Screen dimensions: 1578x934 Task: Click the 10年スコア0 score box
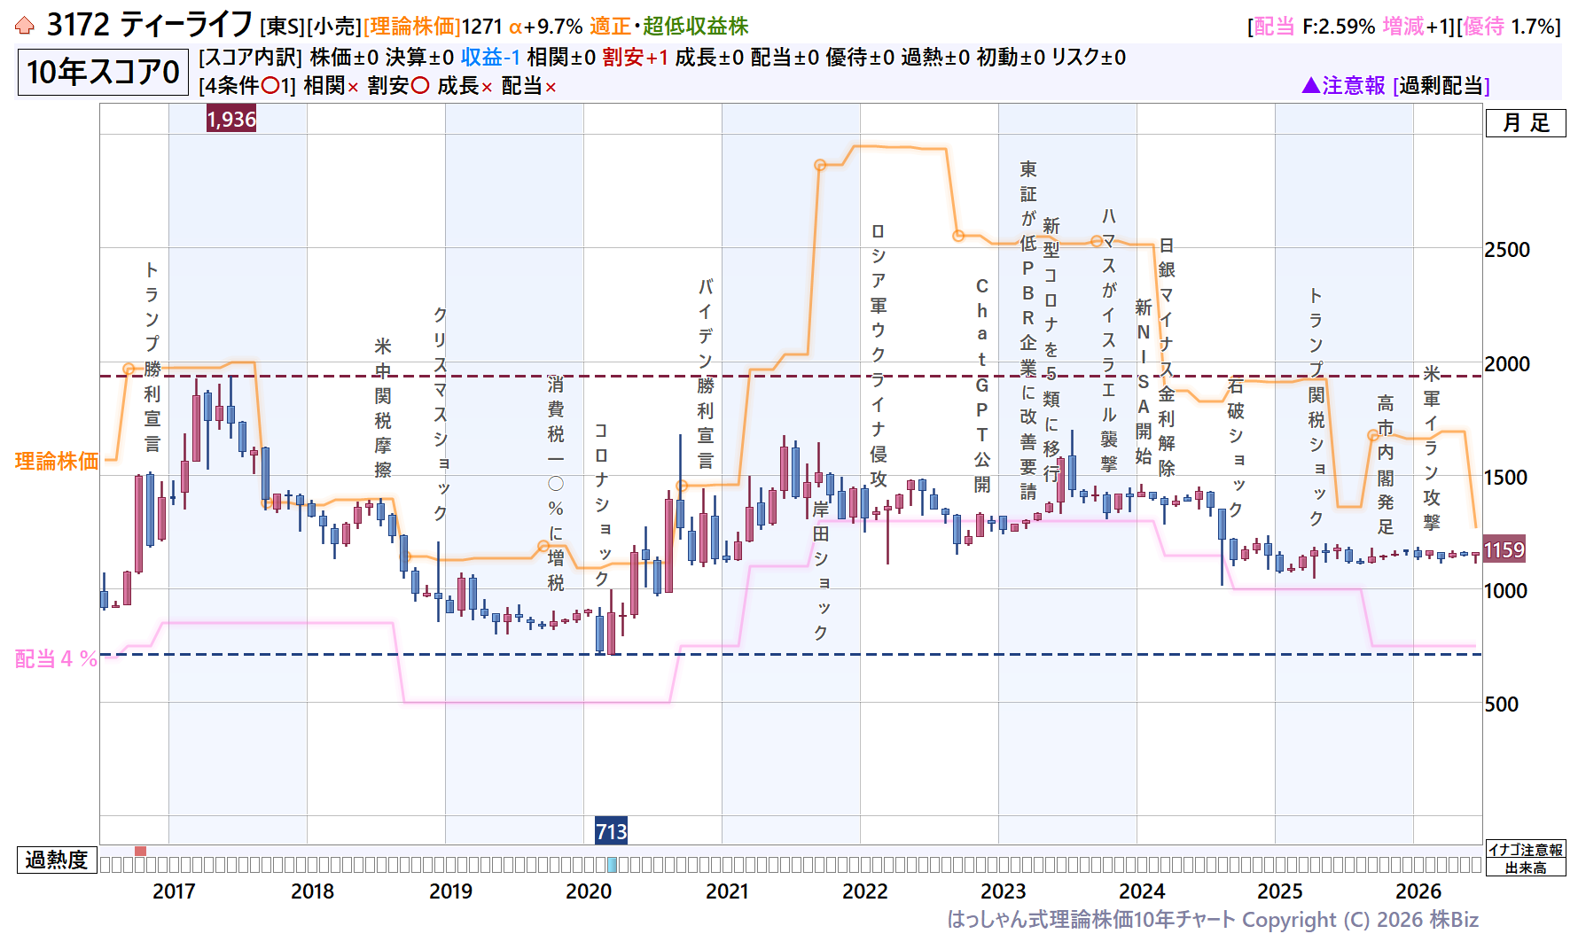103,72
